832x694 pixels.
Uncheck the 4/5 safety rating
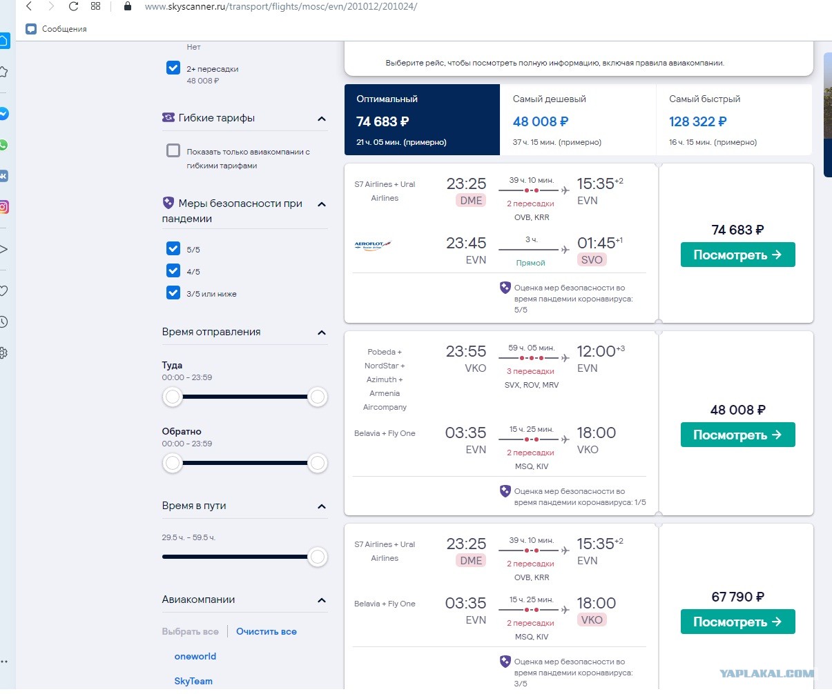[x=173, y=270]
